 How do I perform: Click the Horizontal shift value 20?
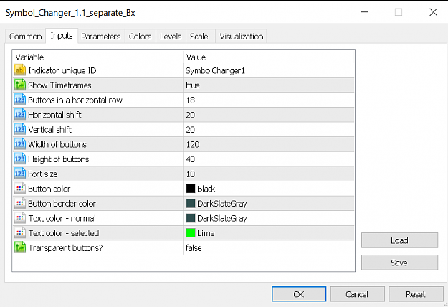click(x=190, y=115)
